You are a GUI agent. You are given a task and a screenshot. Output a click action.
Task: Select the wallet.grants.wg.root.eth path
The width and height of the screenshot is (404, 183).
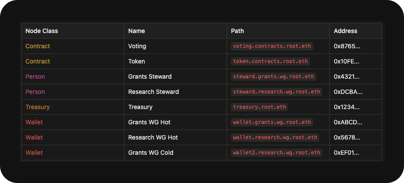(272, 122)
